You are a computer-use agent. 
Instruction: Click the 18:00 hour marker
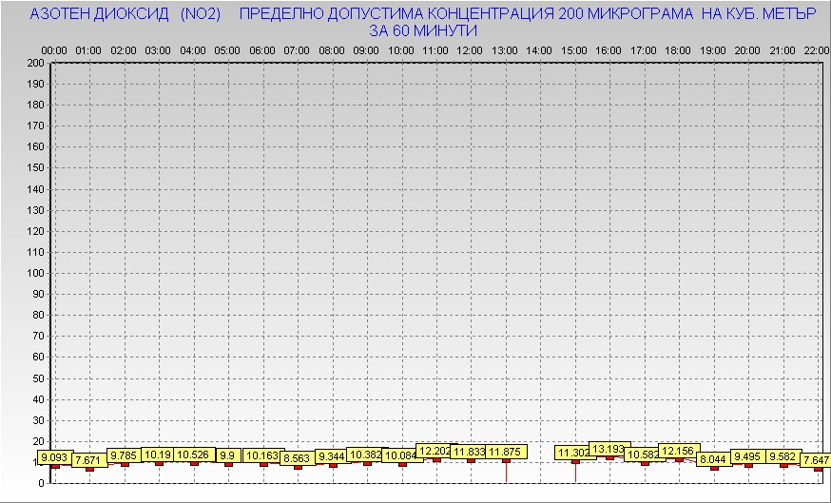(x=678, y=49)
